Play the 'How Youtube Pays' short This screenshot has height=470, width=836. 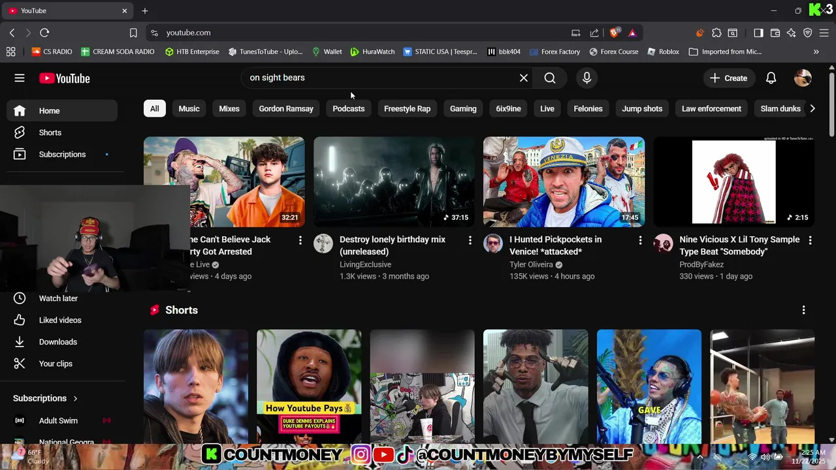tap(309, 386)
